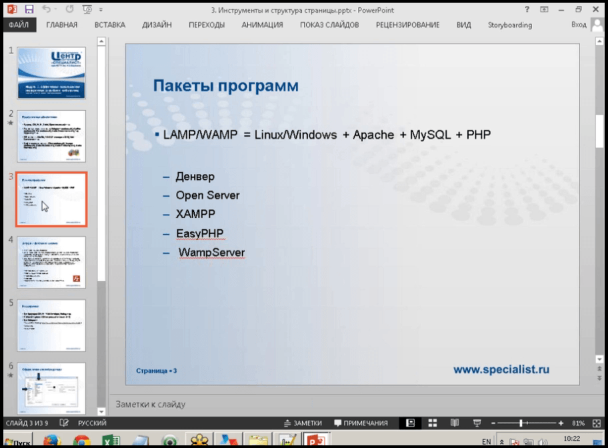Viewport: 608px width, 448px height.
Task: Click the user account avatar icon
Action: pos(597,25)
